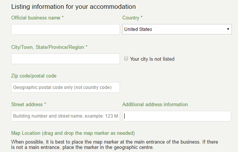This screenshot has height=152, width=238.
Task: Click the 'Map Location' section label
Action: [x=73, y=133]
